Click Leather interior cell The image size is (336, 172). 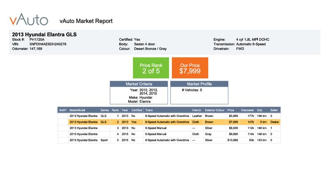197,116
